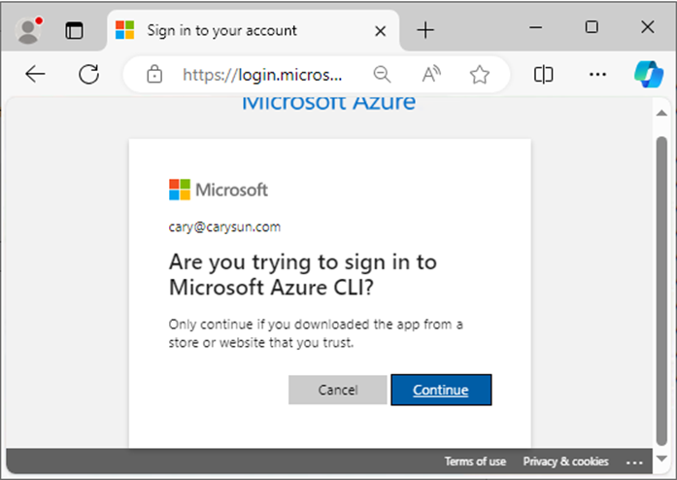This screenshot has width=677, height=480.
Task: Activate the Read aloud icon
Action: (431, 74)
